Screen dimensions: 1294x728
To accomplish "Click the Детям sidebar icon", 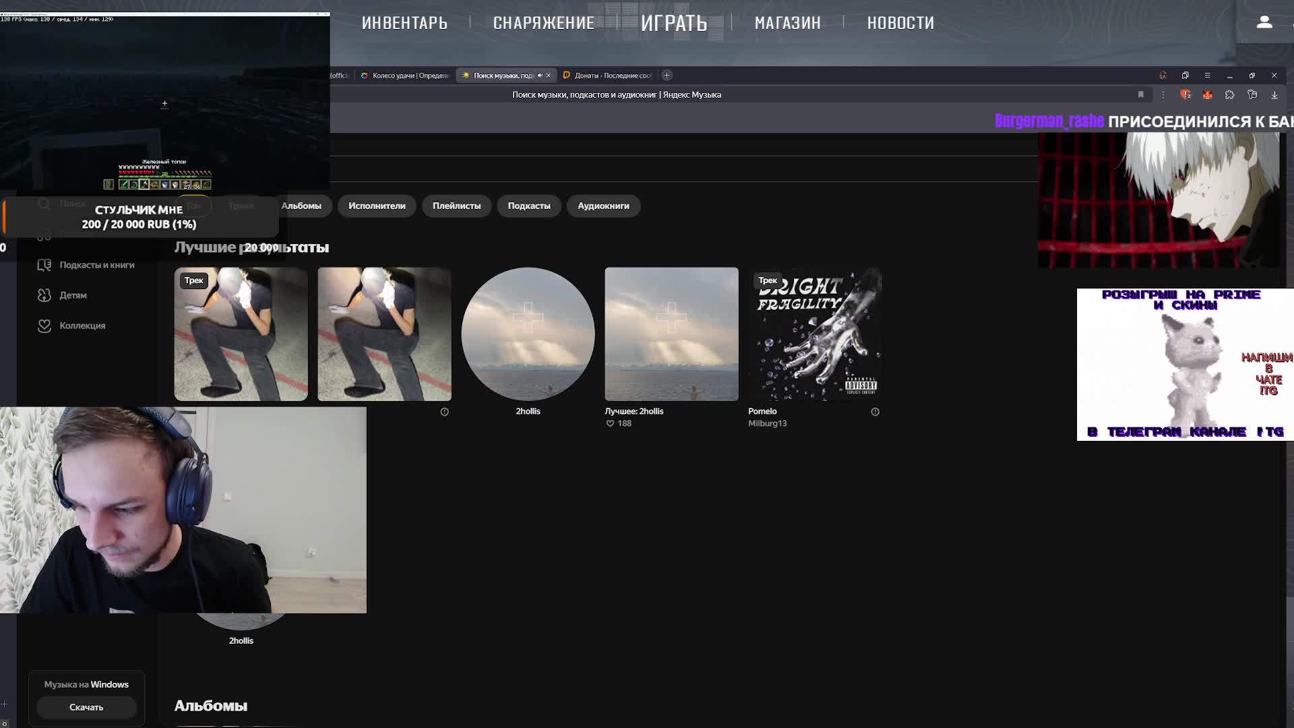I will click(x=44, y=295).
